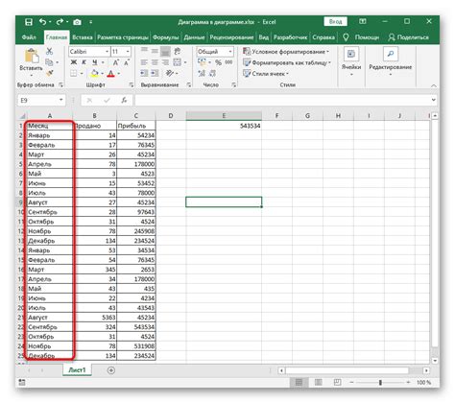Decrease decimal places icon

pyautogui.click(x=213, y=74)
